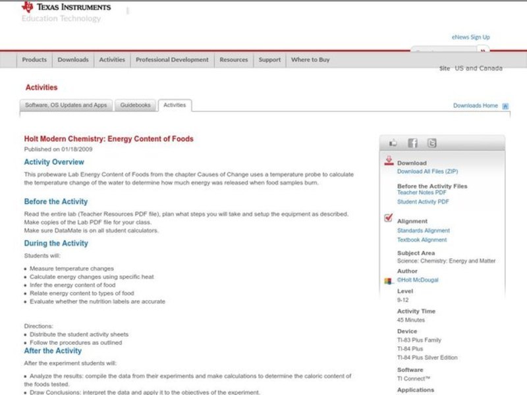
Task: View the Standards Alignment link
Action: pos(422,230)
